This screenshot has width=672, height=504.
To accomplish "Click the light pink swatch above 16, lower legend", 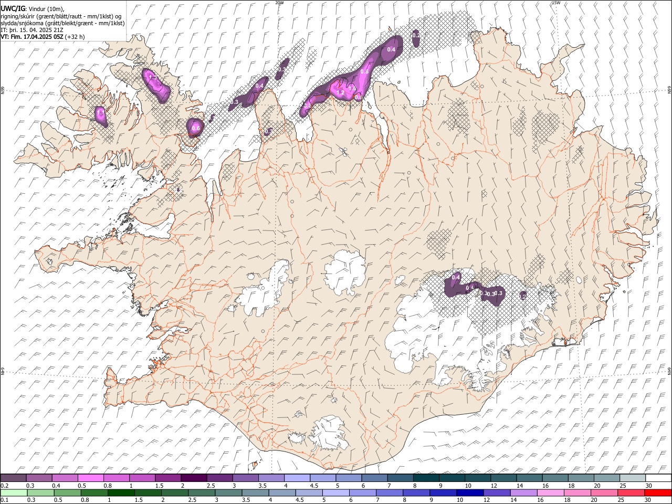I will (x=550, y=492).
